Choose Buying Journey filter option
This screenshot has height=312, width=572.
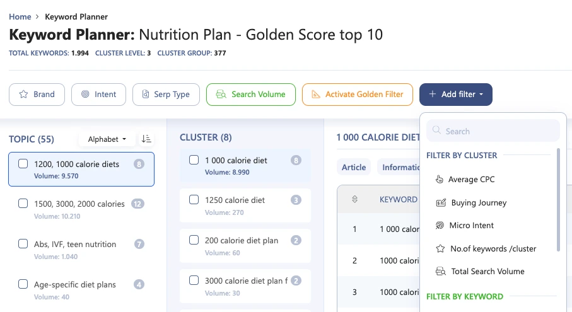478,203
